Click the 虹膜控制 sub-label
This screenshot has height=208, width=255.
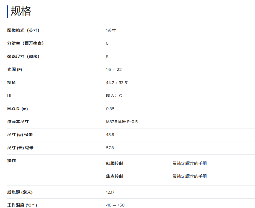[115, 163]
